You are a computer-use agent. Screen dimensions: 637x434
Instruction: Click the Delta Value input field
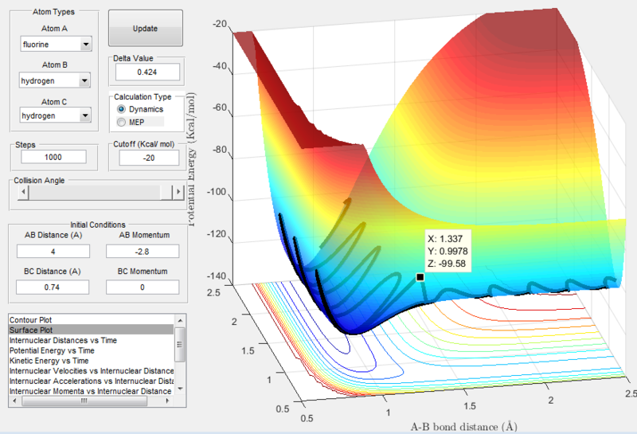click(147, 72)
